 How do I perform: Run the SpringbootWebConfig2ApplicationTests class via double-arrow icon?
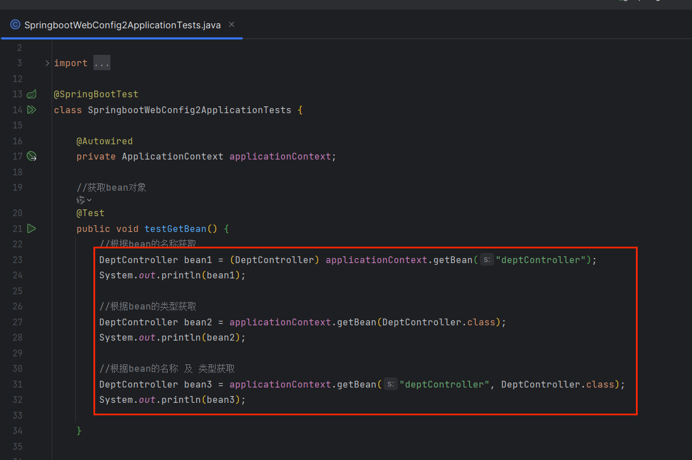point(32,110)
